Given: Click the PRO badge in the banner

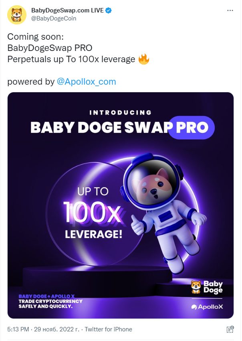Looking at the screenshot, I should point(192,128).
